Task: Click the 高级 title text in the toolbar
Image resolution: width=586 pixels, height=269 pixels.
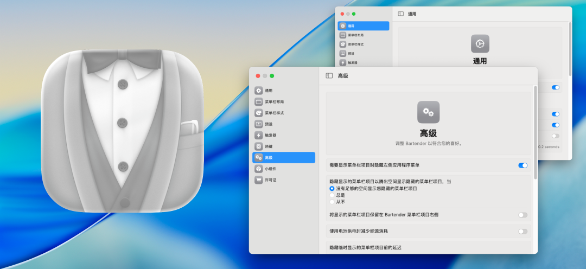Action: click(343, 76)
